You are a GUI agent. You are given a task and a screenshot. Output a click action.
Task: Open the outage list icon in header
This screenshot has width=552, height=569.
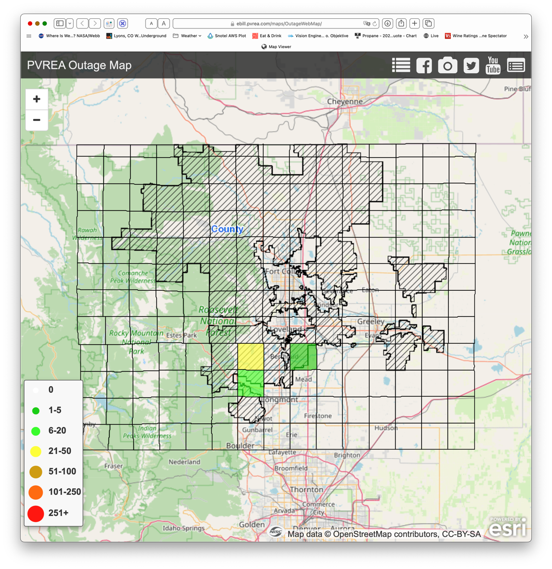pos(401,65)
